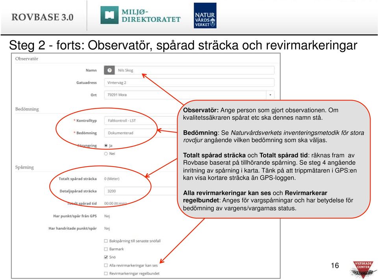Open the Bedömning dropdown showing Dokumenterad
Screen dimensions: 378x280
pos(141,133)
